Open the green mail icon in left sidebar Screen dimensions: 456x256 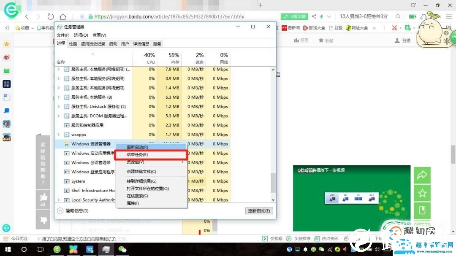(7, 71)
